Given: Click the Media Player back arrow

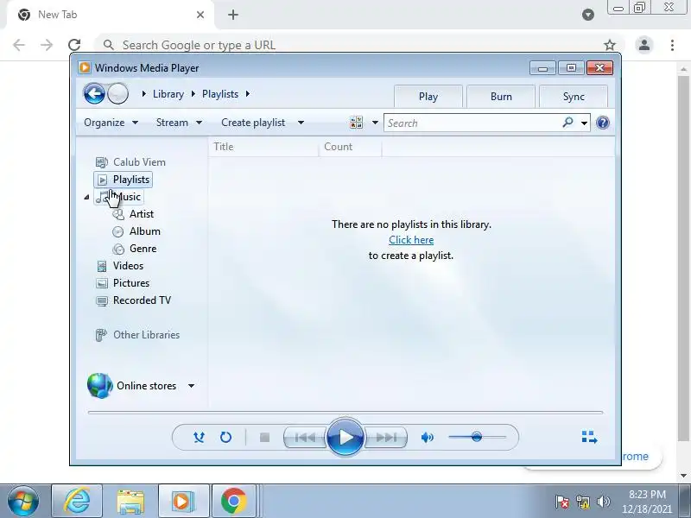Looking at the screenshot, I should pos(94,93).
